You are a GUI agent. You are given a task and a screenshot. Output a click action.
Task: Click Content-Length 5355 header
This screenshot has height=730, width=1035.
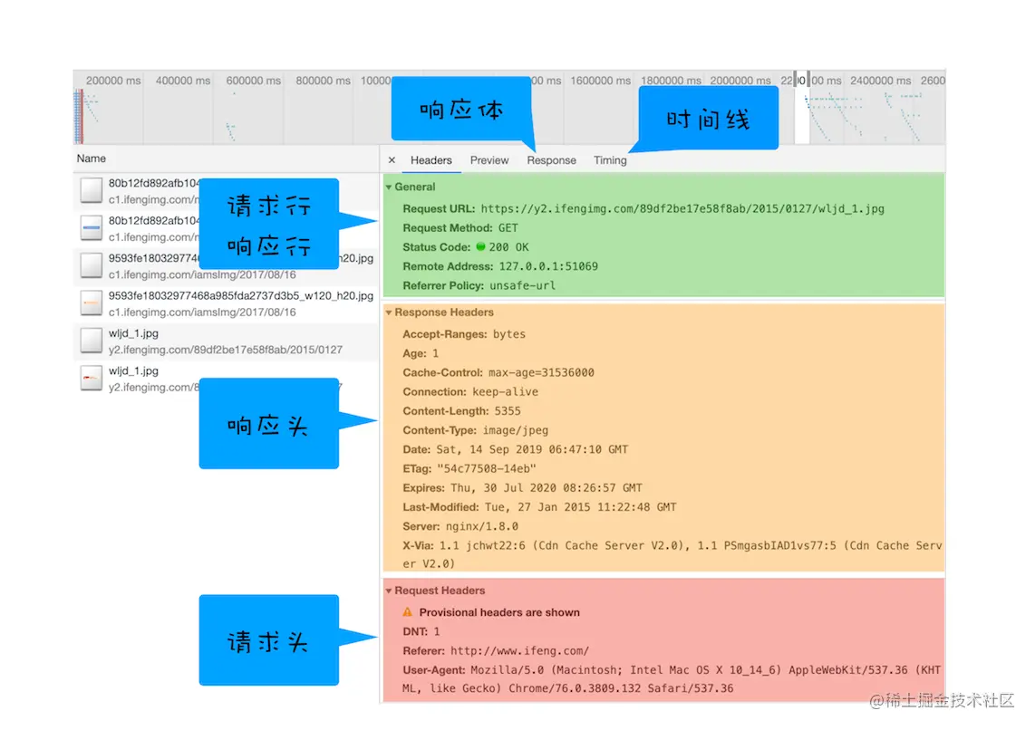coord(461,411)
